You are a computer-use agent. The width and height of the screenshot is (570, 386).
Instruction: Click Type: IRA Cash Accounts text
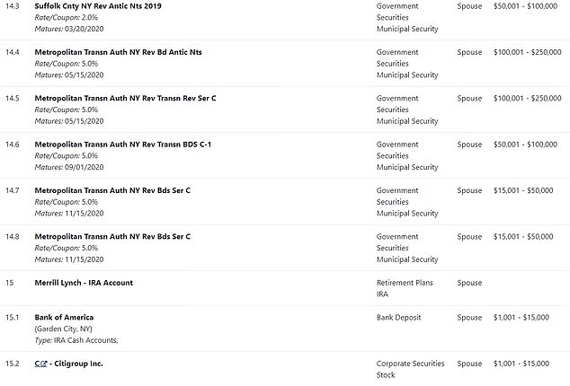pyautogui.click(x=76, y=340)
